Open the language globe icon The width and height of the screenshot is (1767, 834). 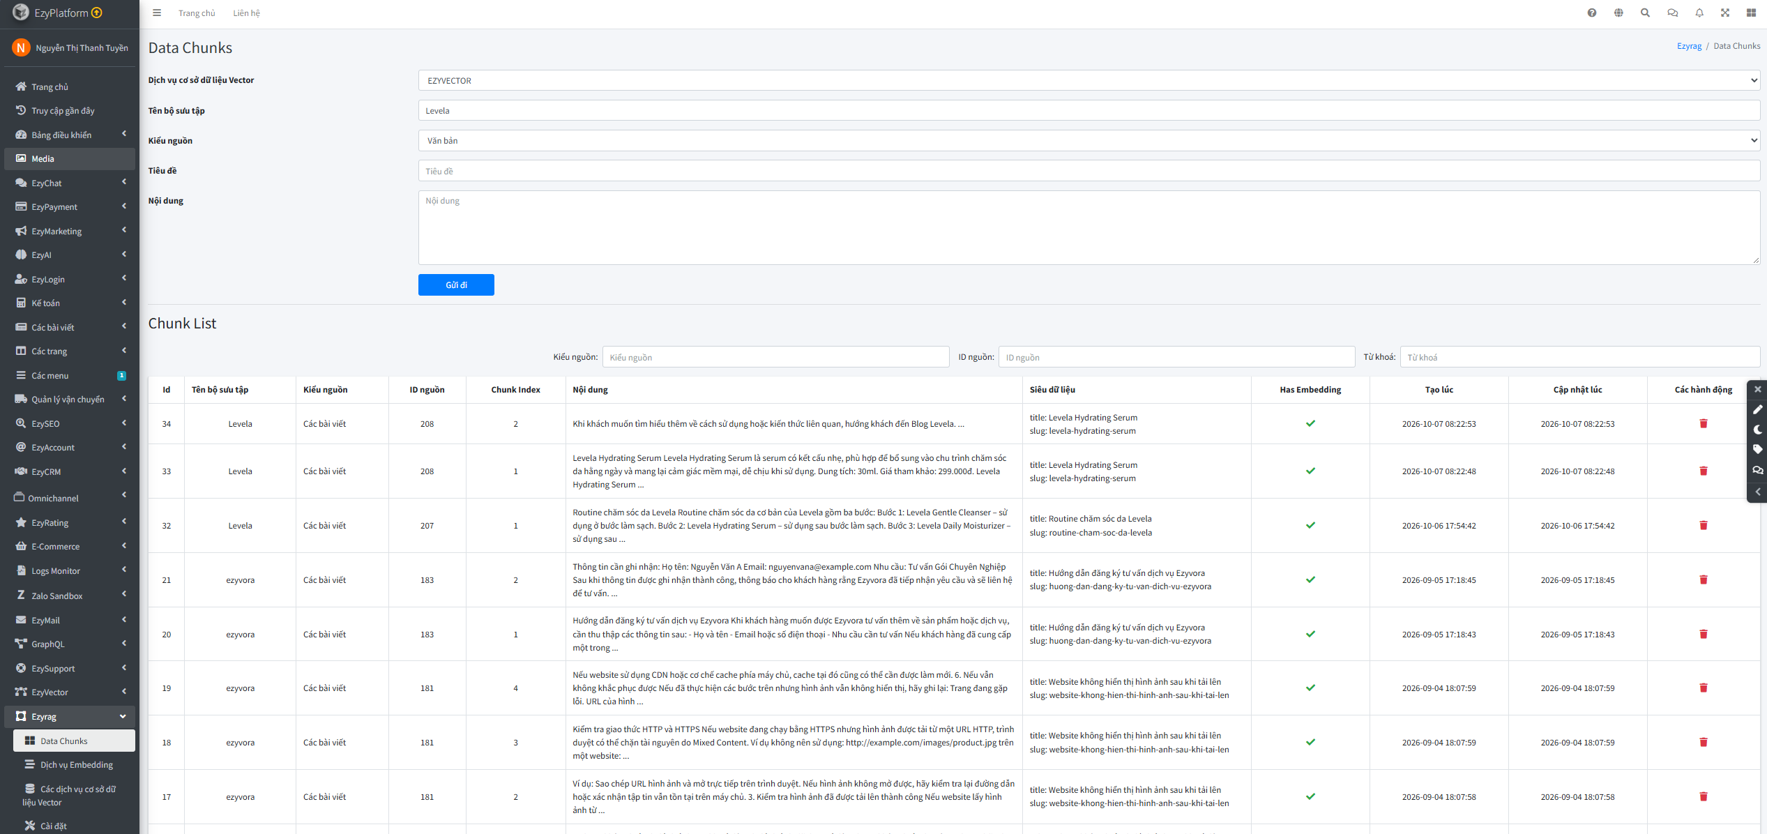coord(1618,13)
